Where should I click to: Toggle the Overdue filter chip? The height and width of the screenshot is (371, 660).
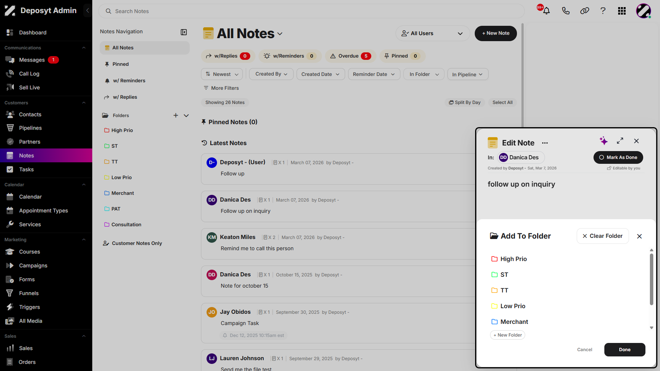[351, 56]
